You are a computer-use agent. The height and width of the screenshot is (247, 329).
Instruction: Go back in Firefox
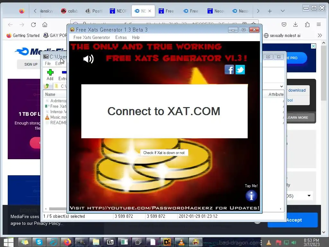tap(10, 24)
